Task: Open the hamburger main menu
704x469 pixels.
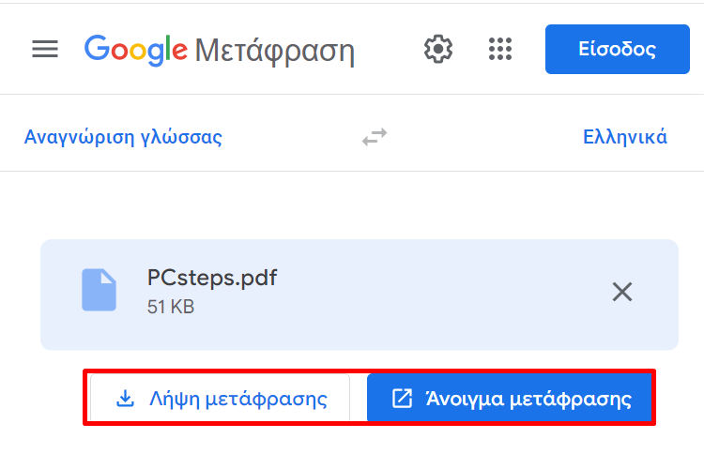Action: (x=45, y=49)
